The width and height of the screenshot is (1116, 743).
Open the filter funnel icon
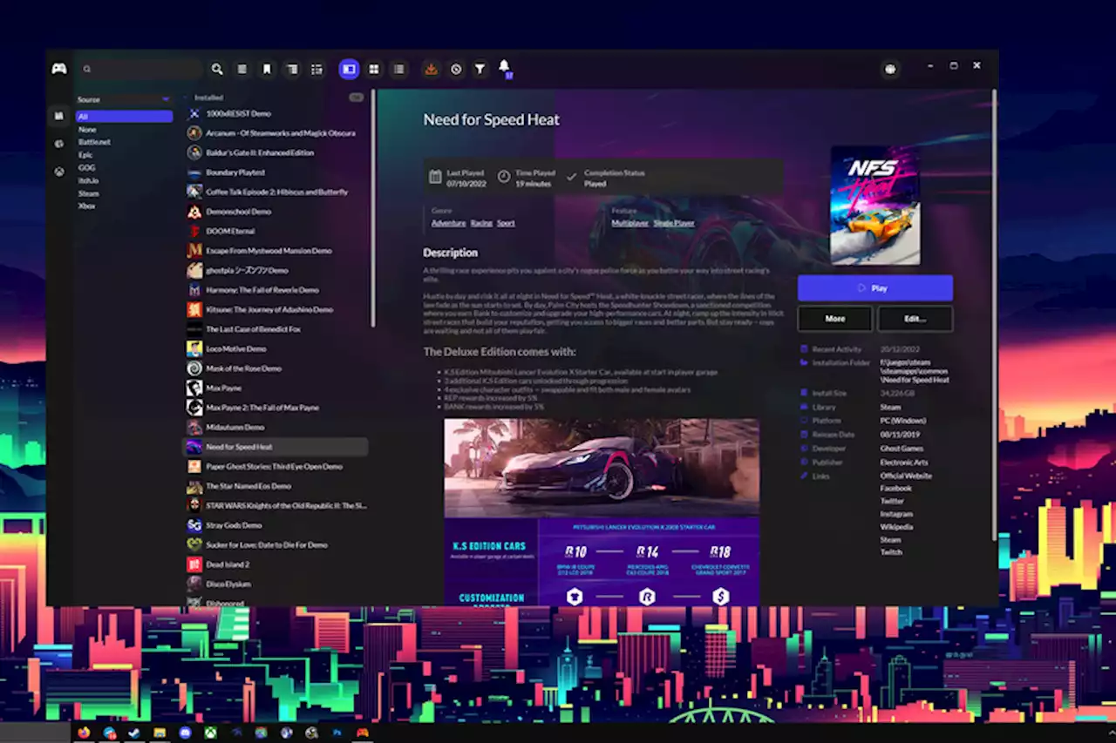click(480, 69)
